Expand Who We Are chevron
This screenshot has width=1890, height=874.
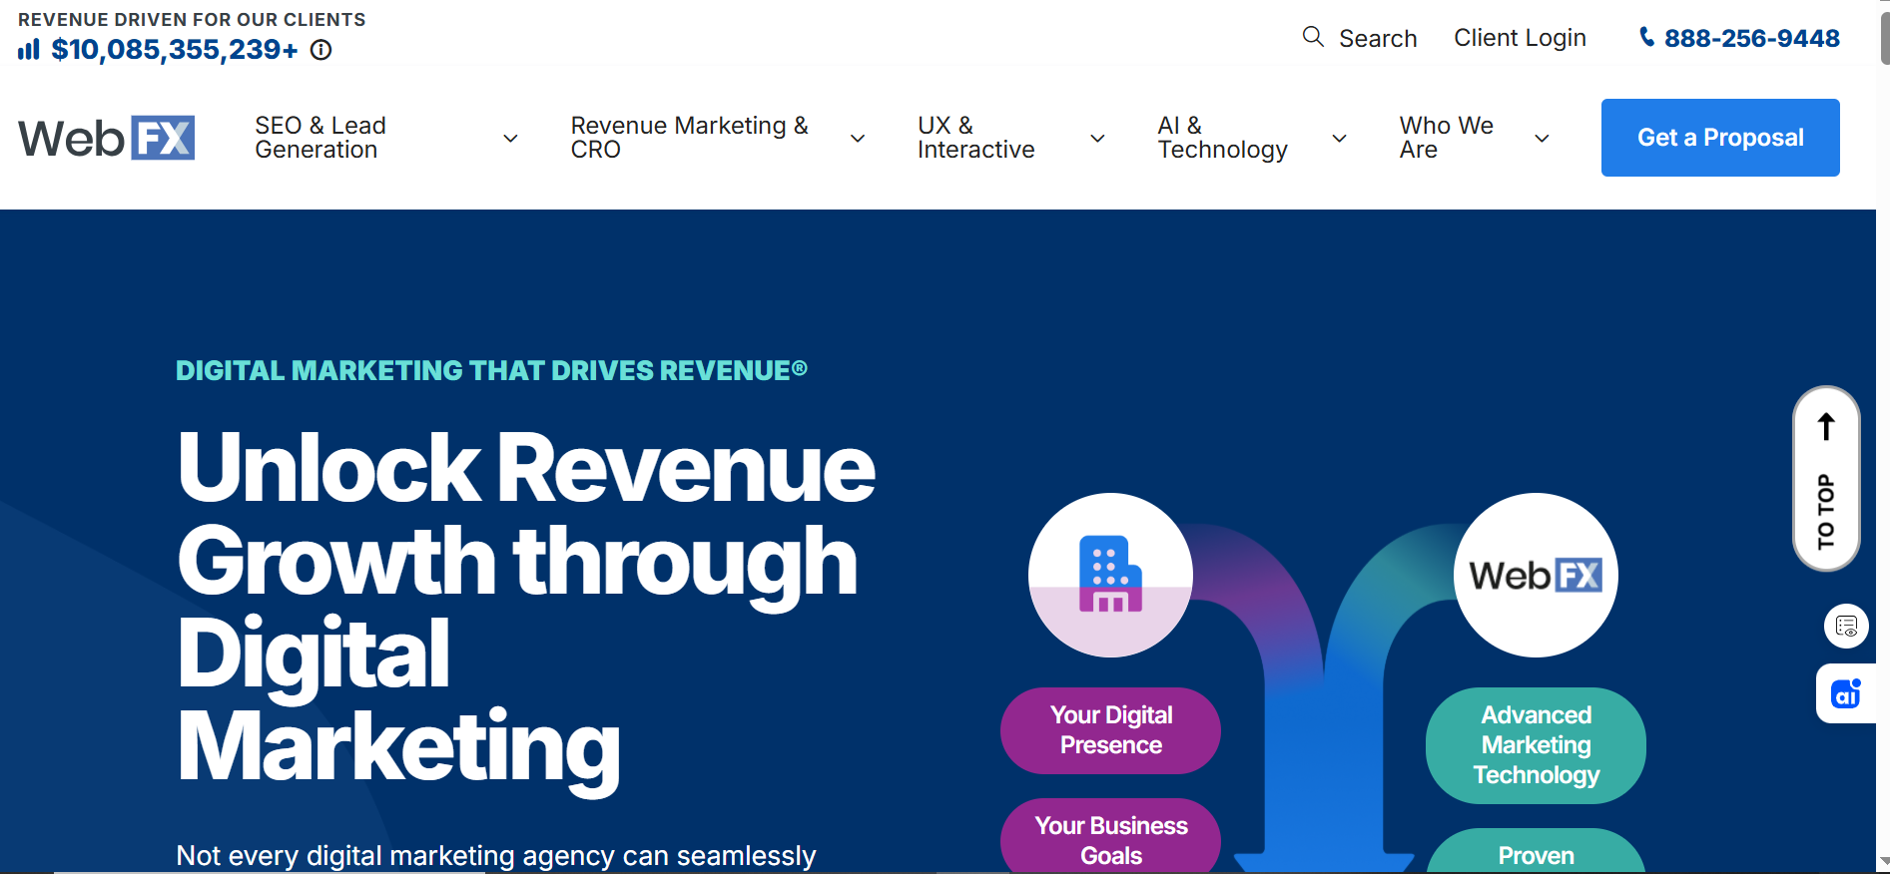click(1542, 139)
